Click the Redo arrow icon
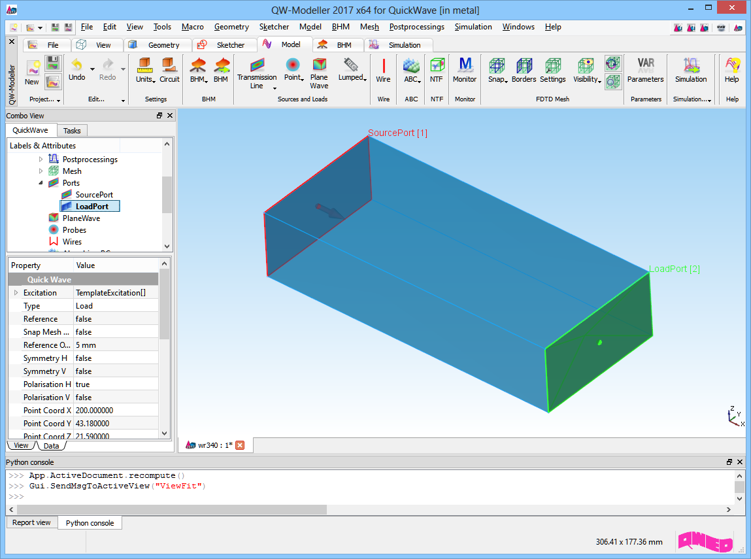Screen dimensions: 751x559 [x=107, y=69]
